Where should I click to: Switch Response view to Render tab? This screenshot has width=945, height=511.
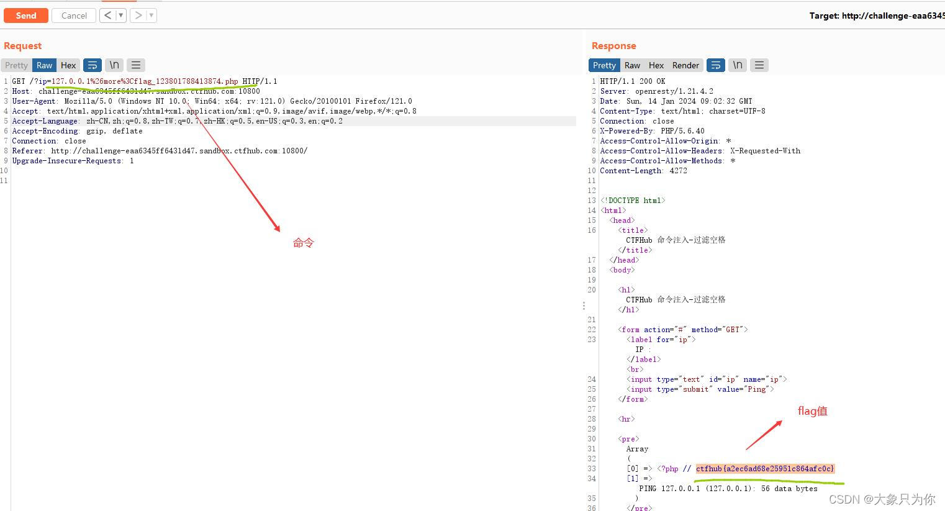pos(685,65)
